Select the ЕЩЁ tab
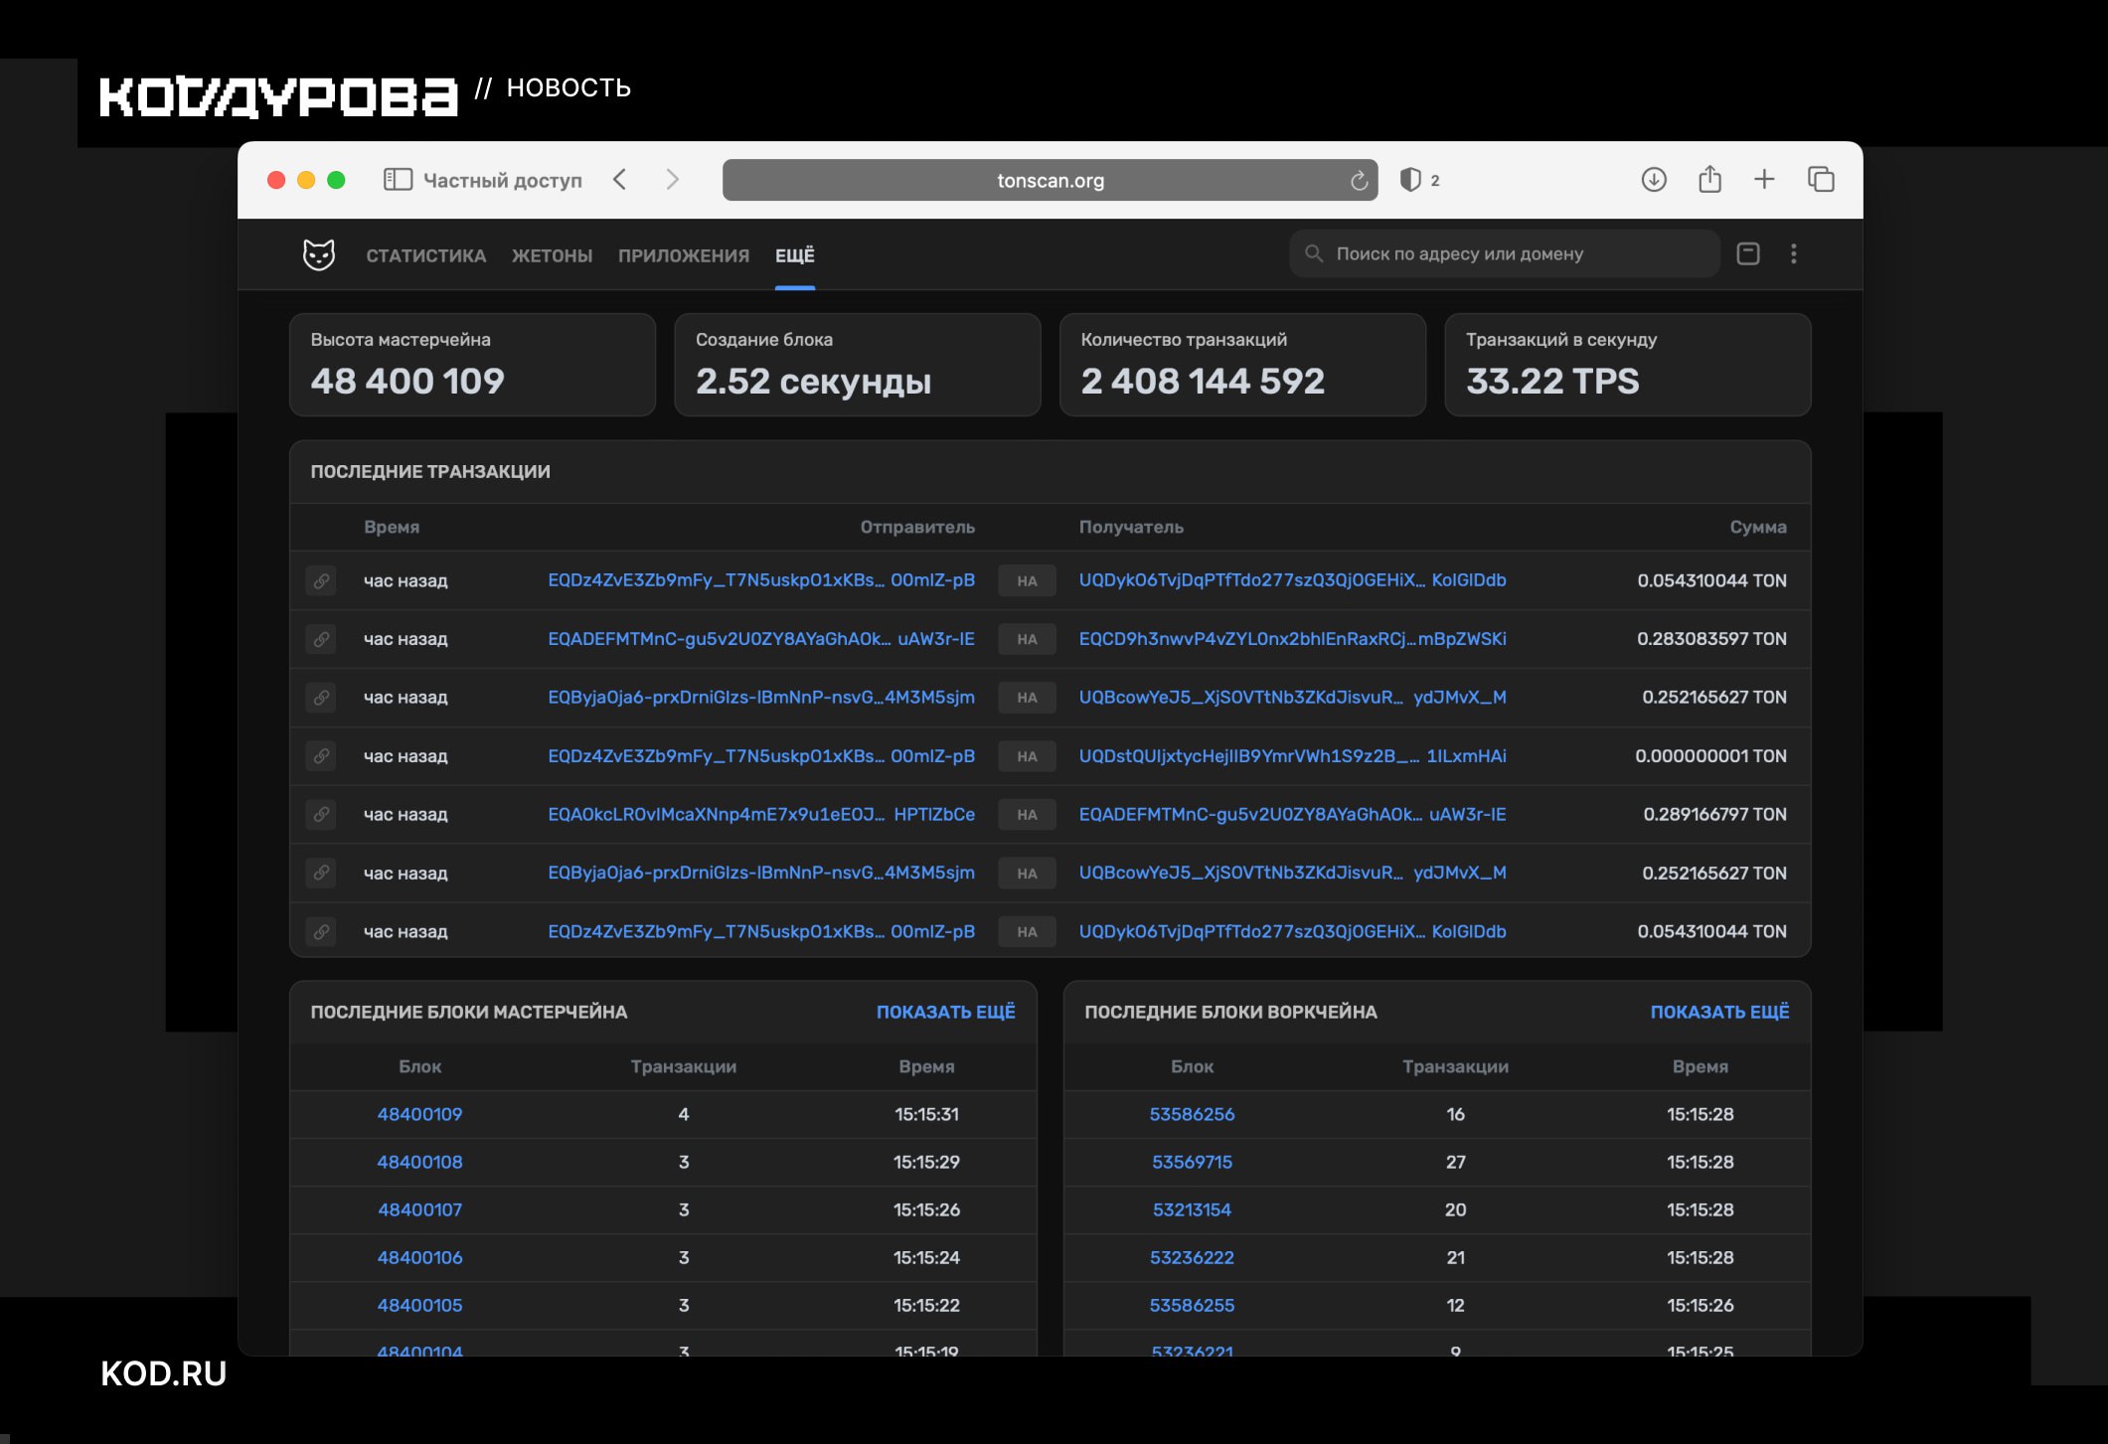2108x1444 pixels. point(795,255)
